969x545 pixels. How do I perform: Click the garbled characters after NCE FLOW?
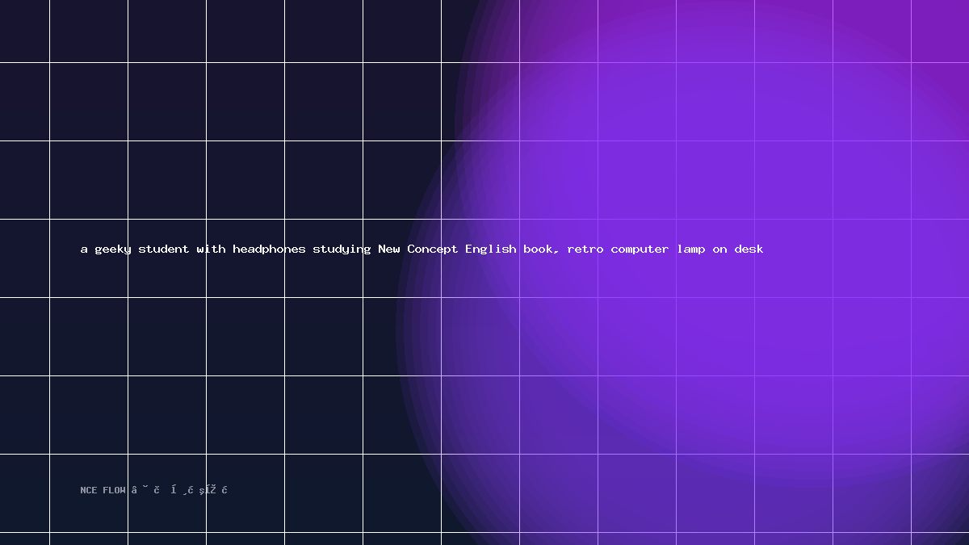point(179,490)
